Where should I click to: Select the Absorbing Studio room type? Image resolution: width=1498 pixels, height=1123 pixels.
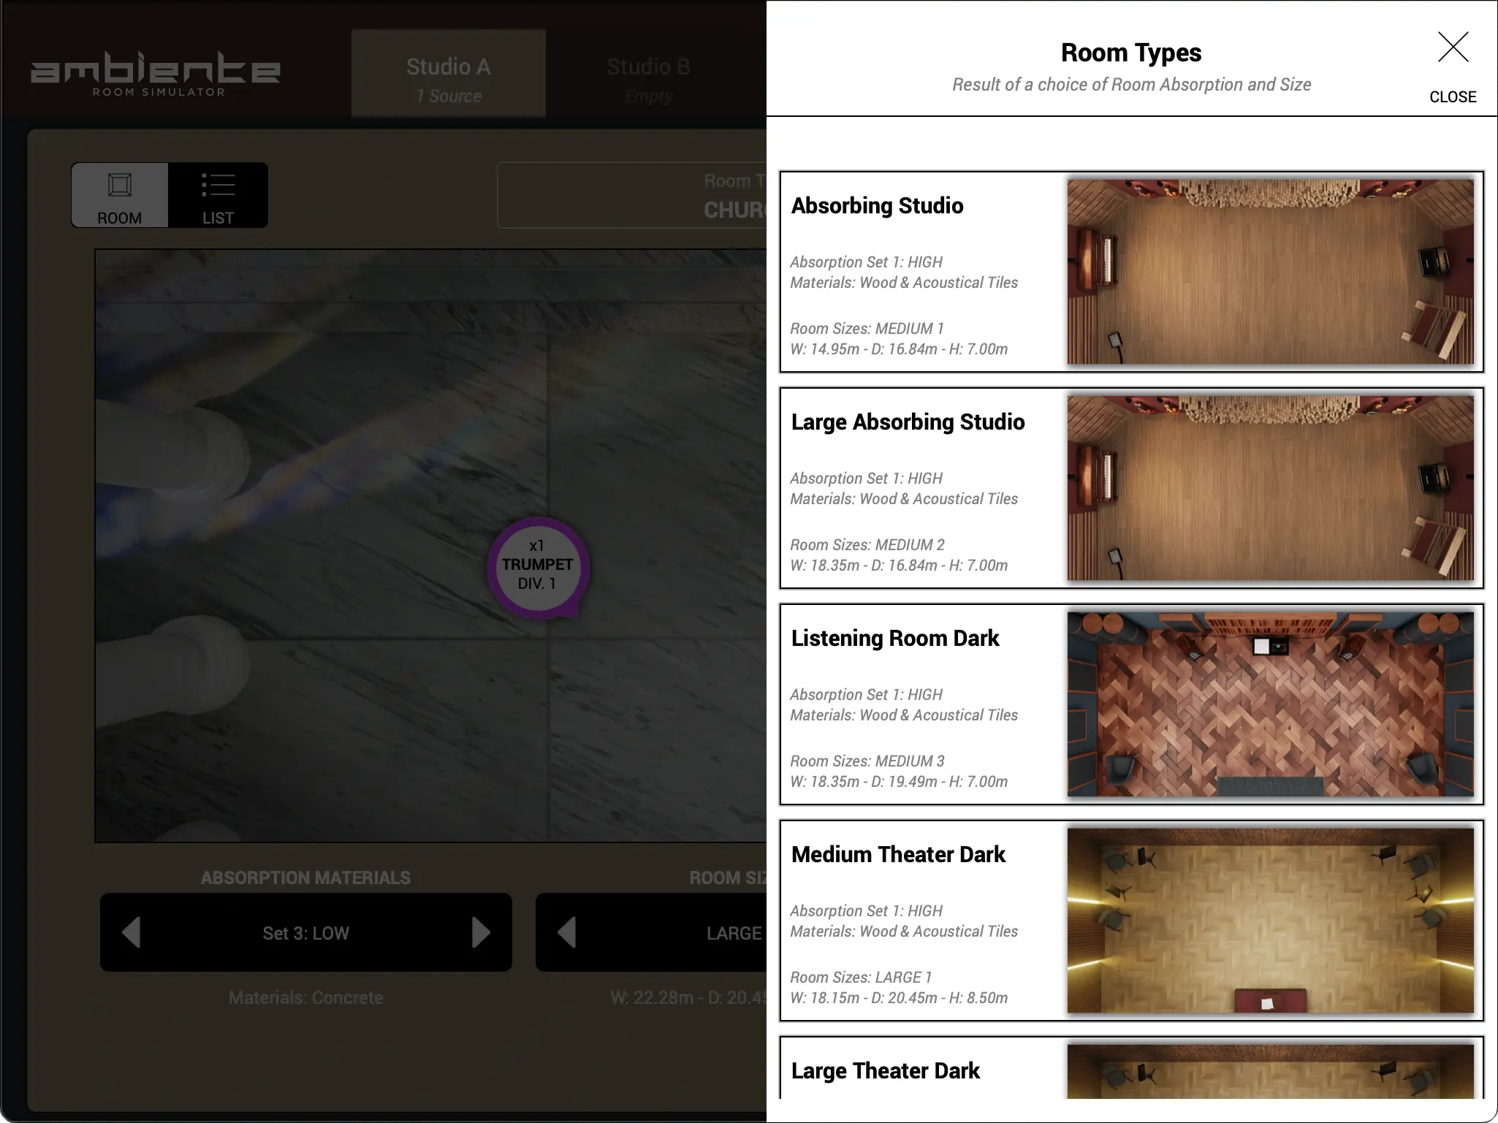pyautogui.click(x=1132, y=273)
